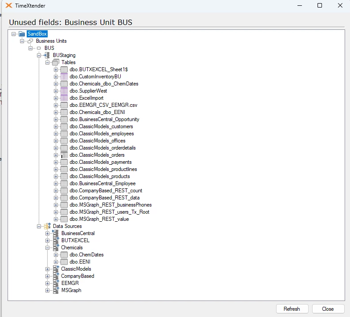Collapse the Data Sources node
This screenshot has height=317, width=350.
[39, 226]
